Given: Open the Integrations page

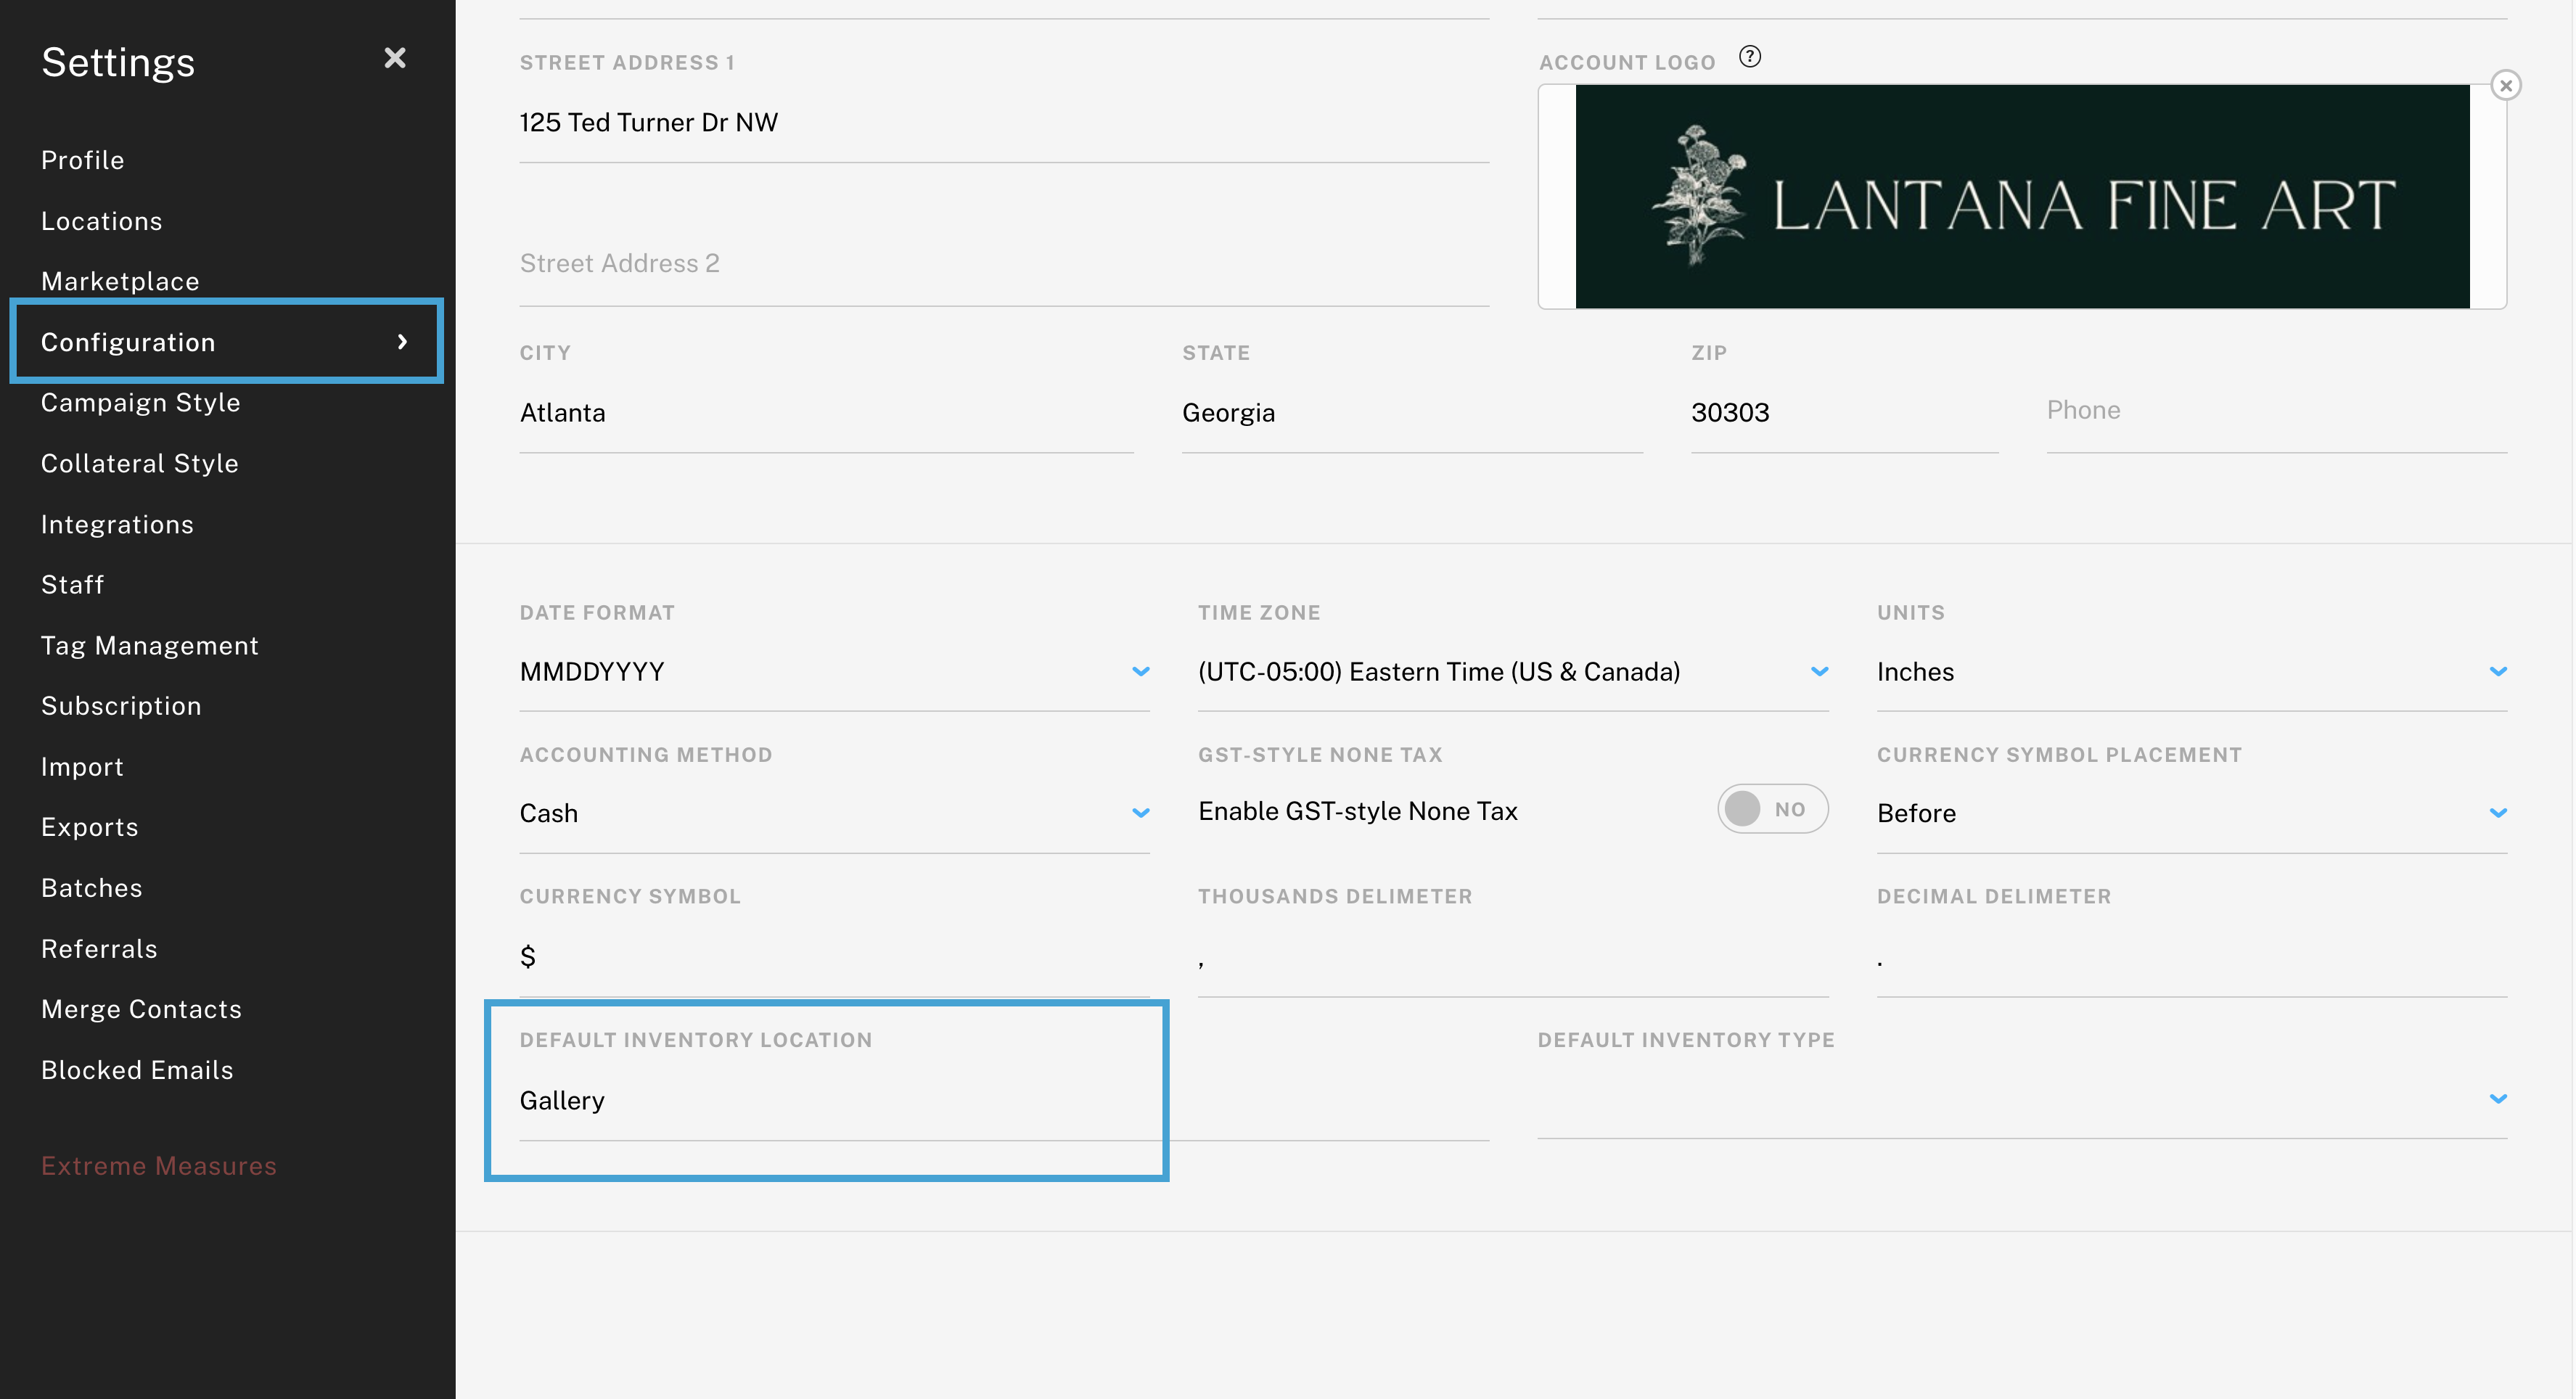Looking at the screenshot, I should (117, 523).
